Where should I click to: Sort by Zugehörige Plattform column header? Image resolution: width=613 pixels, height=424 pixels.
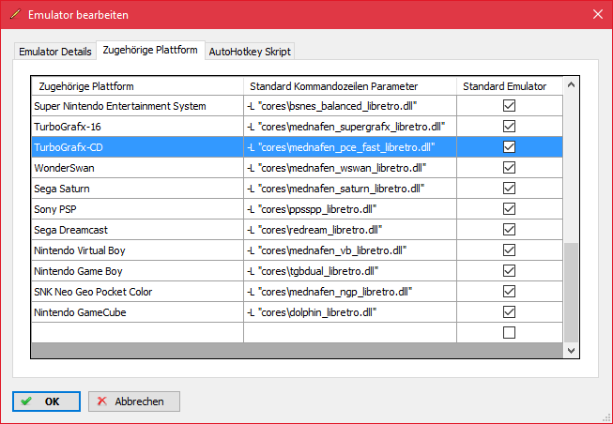point(137,86)
